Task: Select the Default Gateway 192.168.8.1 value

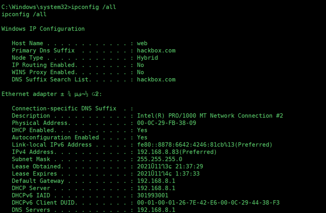Action: 156,181
